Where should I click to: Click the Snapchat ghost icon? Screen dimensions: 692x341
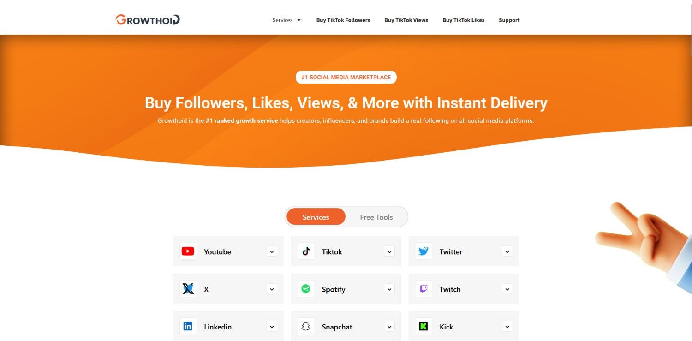pyautogui.click(x=306, y=326)
